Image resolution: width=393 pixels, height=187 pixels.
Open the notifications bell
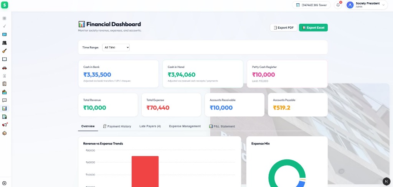(x=338, y=5)
